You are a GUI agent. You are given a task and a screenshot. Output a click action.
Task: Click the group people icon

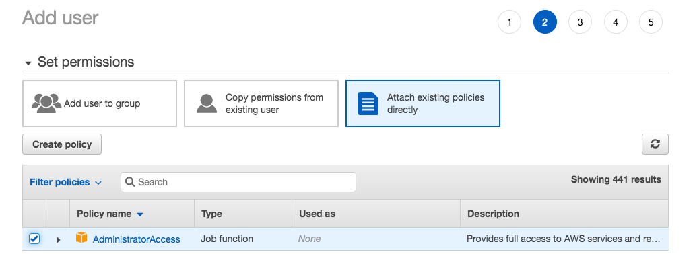tap(46, 103)
